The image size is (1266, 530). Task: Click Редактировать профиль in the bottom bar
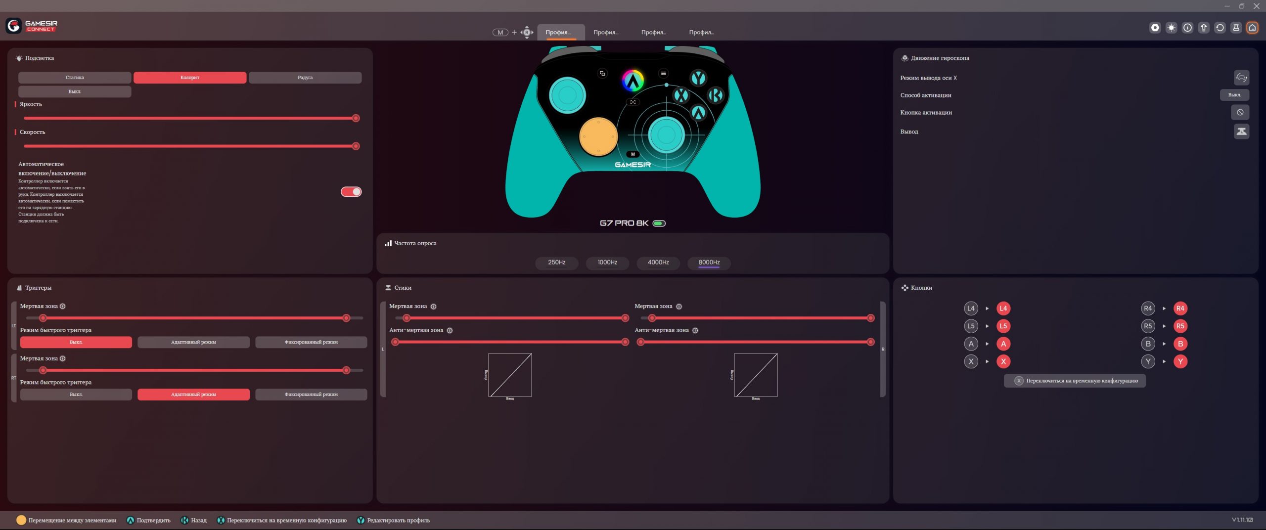coord(393,520)
